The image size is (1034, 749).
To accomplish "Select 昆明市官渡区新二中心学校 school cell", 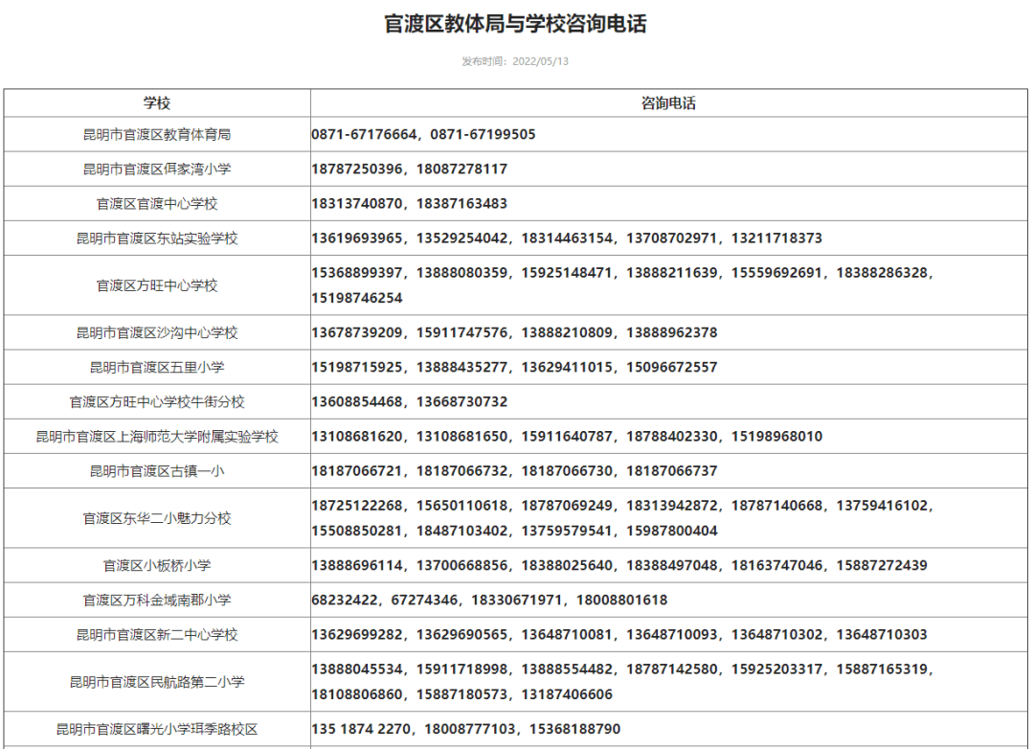I will [157, 635].
